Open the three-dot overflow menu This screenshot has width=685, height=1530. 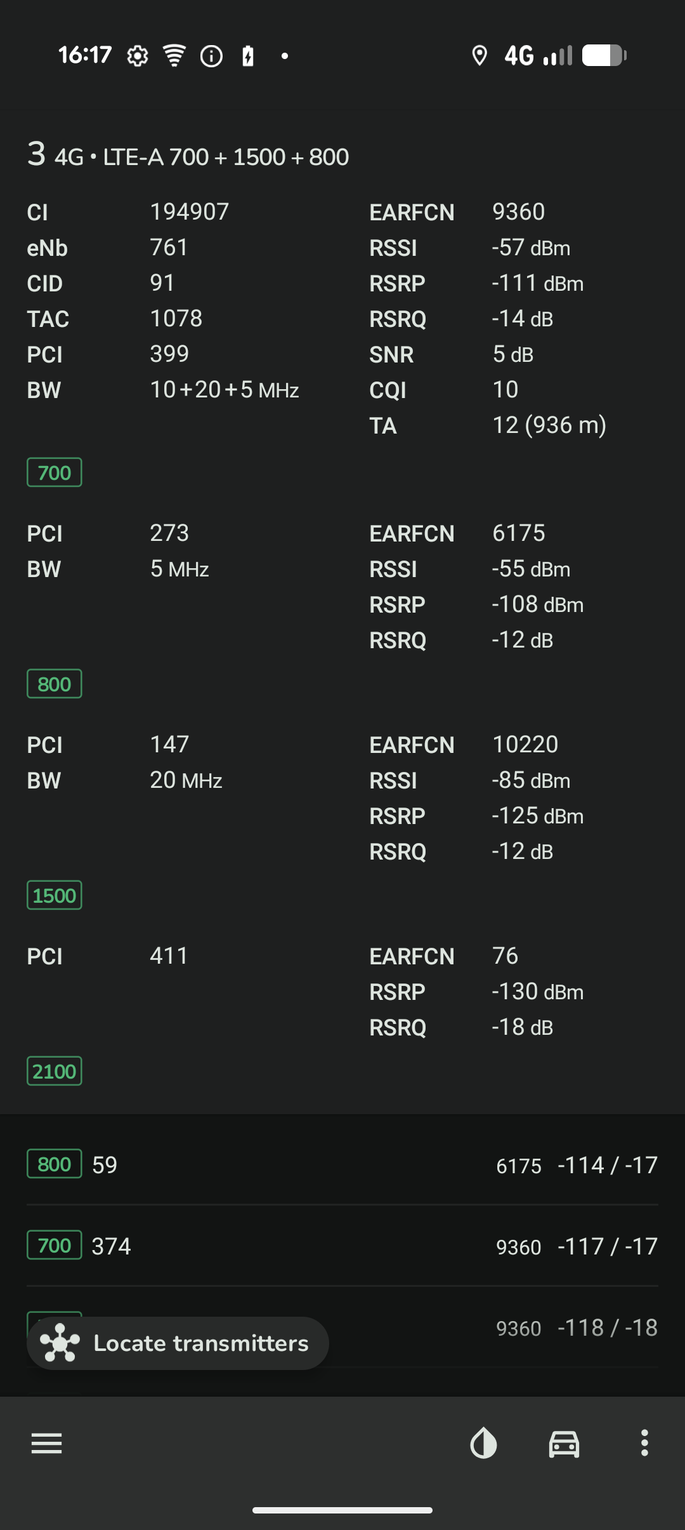click(644, 1444)
